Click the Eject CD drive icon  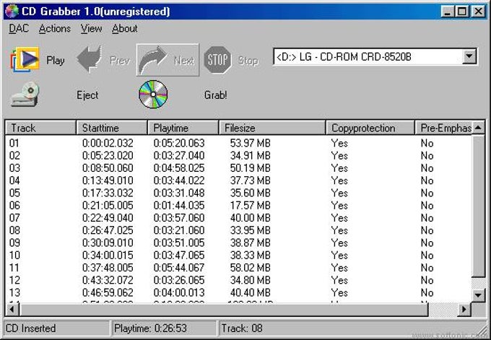click(x=25, y=95)
